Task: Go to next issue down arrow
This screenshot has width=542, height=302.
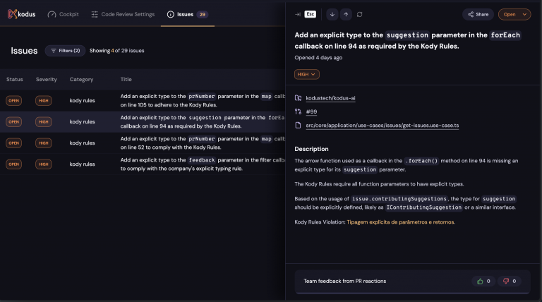Action: (x=332, y=15)
